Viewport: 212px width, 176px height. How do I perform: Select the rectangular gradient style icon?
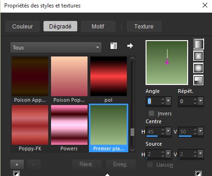(x=198, y=56)
